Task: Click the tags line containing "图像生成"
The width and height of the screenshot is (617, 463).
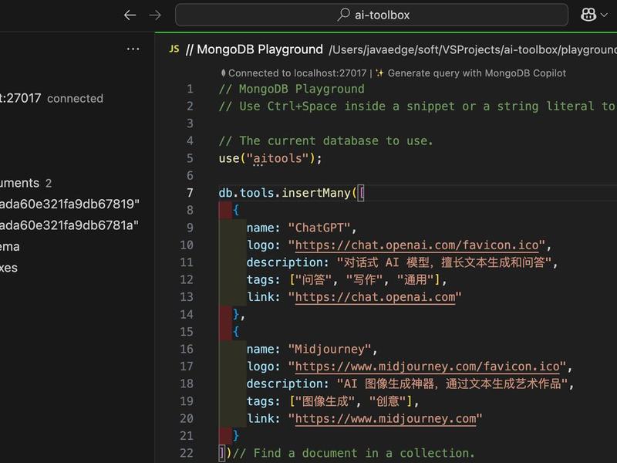Action: coord(333,401)
